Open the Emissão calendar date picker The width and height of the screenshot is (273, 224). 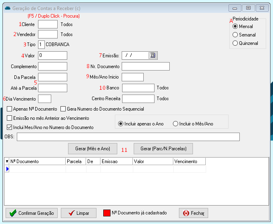tap(152, 55)
